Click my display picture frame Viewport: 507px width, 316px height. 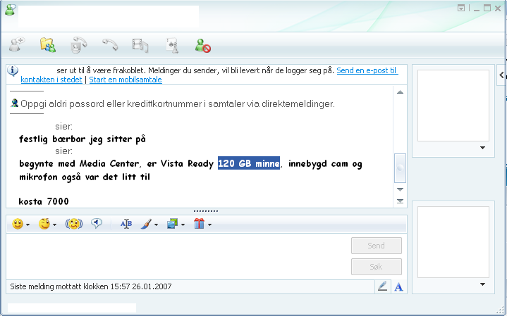(x=453, y=242)
